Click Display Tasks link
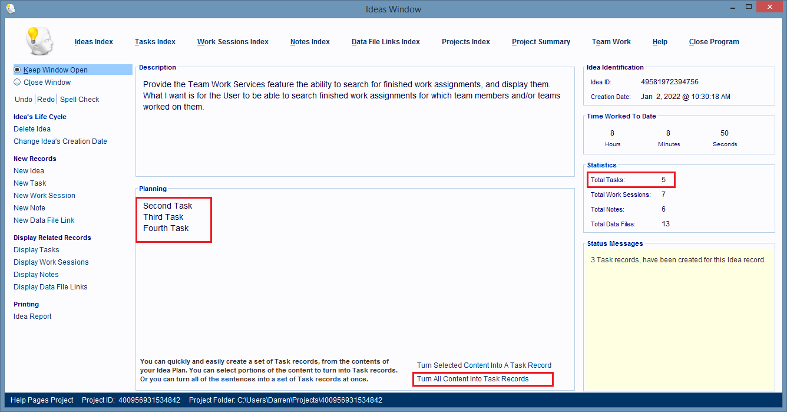This screenshot has height=412, width=787. (37, 250)
